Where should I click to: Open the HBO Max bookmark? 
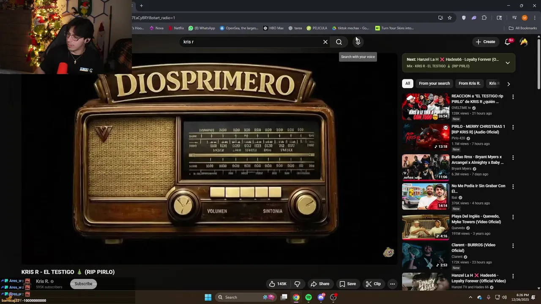click(x=273, y=28)
